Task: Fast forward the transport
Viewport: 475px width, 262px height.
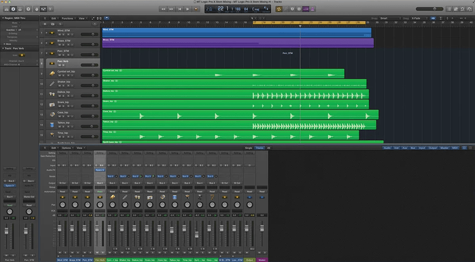Action: 171,9
